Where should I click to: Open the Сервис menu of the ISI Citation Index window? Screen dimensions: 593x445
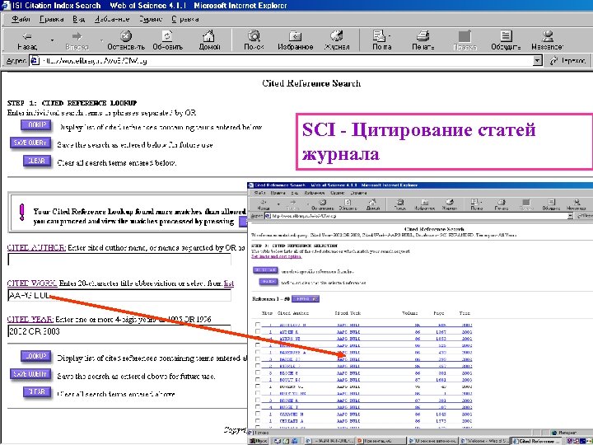[150, 19]
